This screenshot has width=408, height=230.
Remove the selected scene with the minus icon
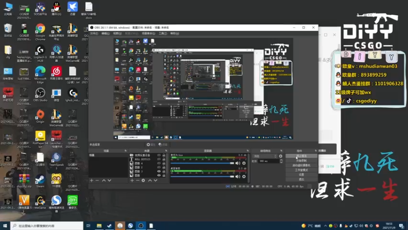coord(97,180)
